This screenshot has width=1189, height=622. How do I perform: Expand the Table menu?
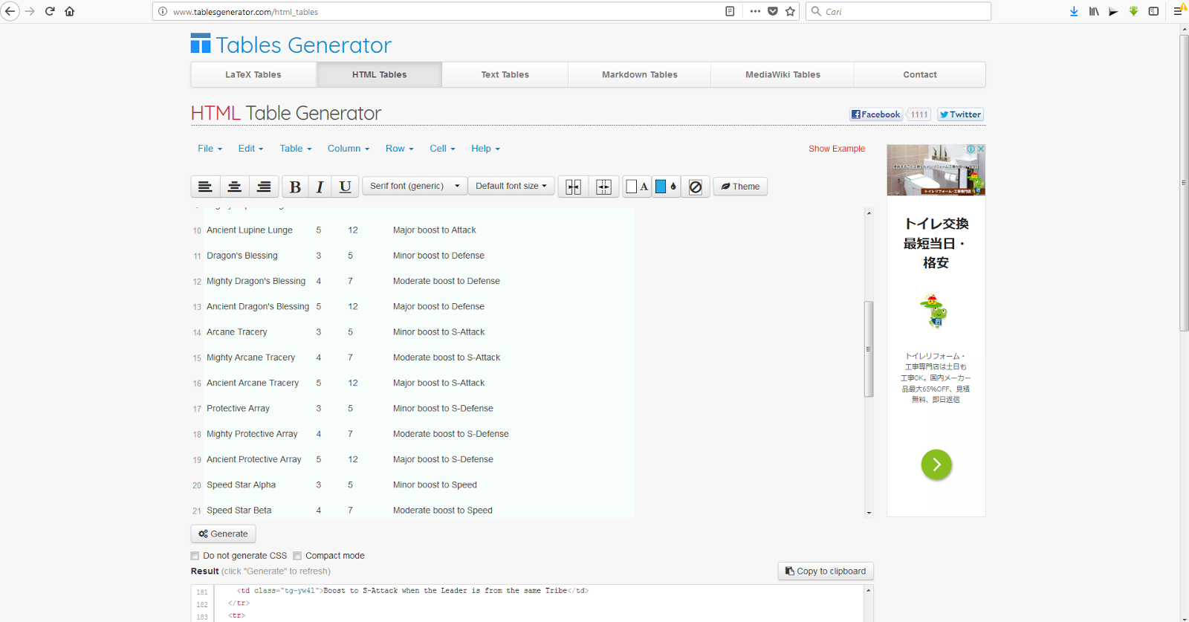point(296,149)
